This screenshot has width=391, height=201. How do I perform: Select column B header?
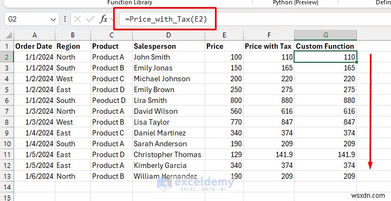[x=73, y=35]
